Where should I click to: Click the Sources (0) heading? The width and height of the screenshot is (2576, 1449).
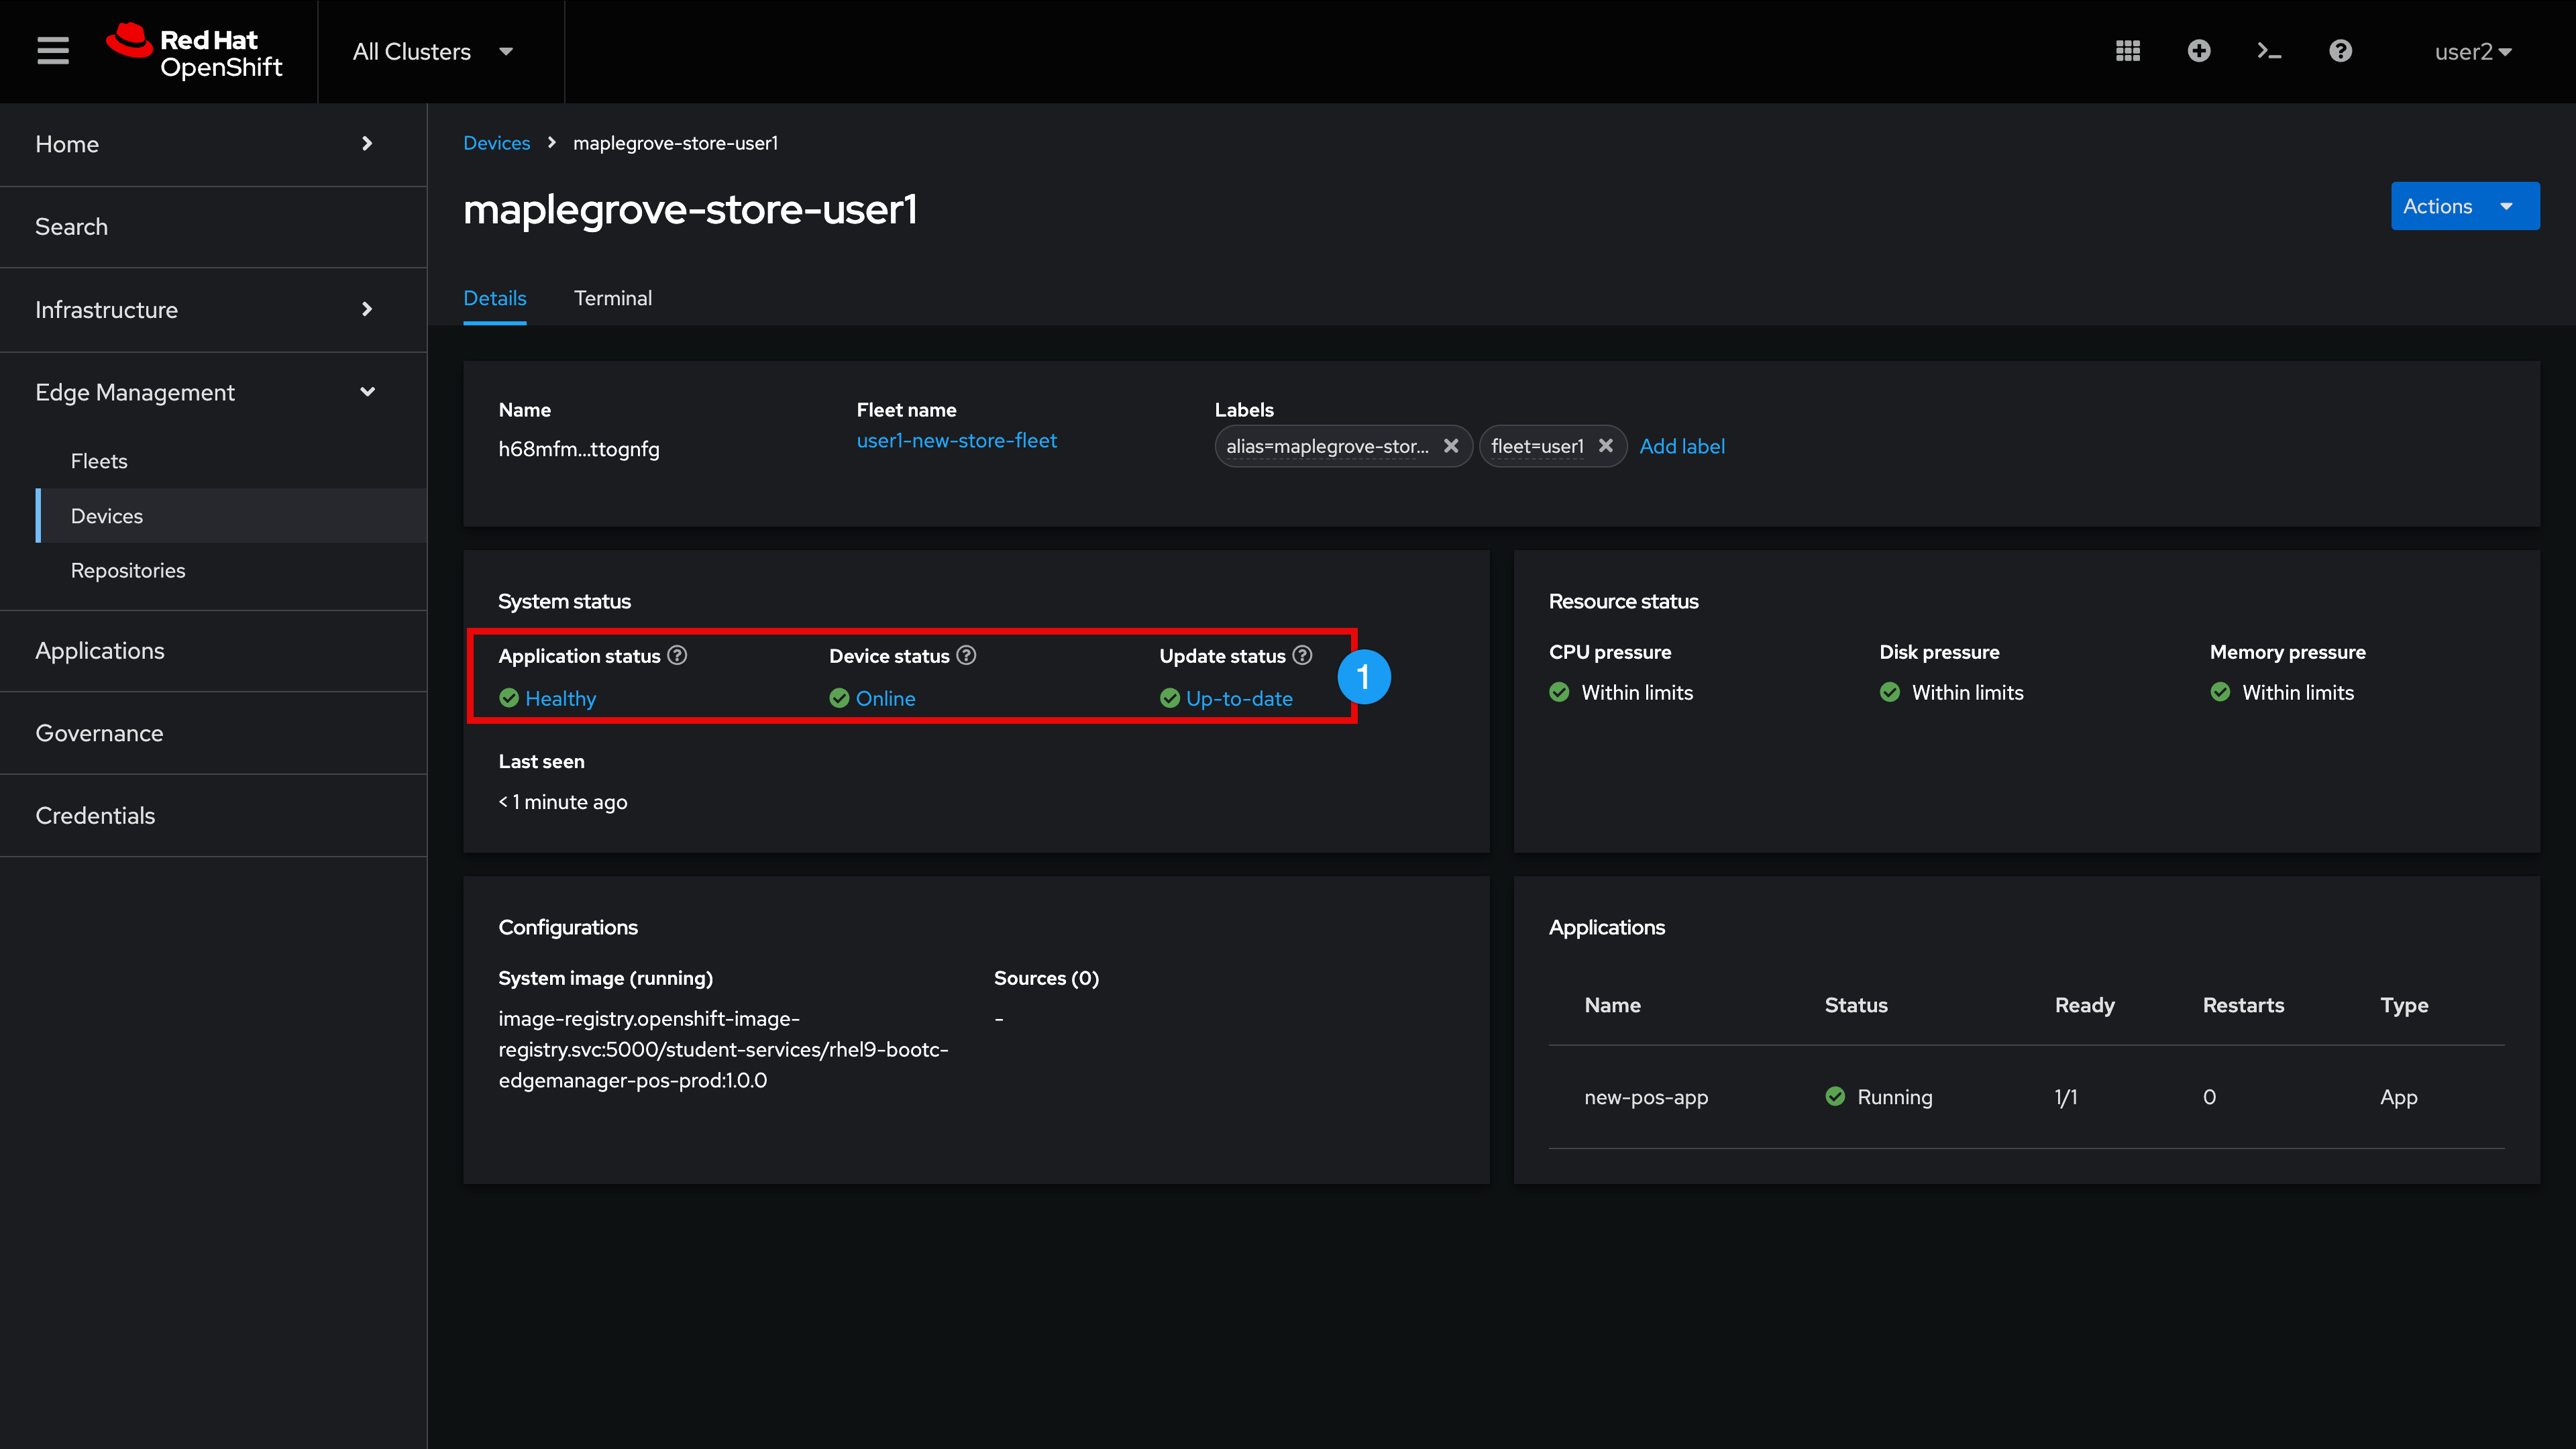point(1046,978)
